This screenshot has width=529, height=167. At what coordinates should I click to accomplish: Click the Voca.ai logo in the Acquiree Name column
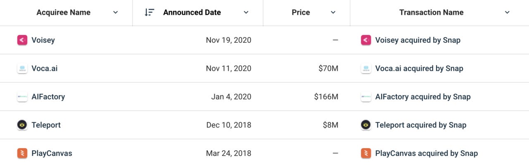tap(22, 68)
